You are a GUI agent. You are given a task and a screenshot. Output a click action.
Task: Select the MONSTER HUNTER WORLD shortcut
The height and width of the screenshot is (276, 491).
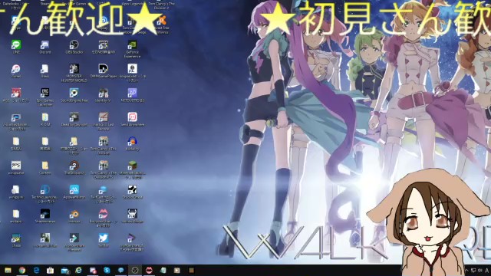tap(74, 73)
